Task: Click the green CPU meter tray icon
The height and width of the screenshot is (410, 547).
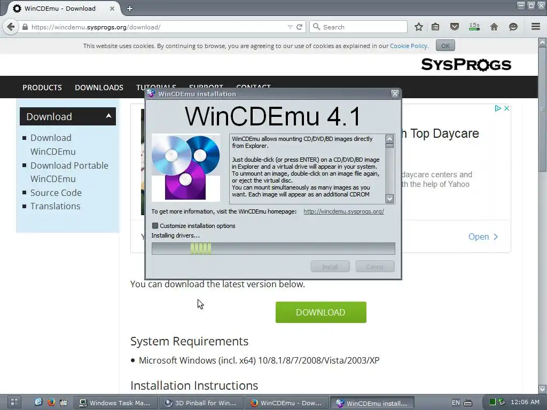Action: [x=492, y=402]
